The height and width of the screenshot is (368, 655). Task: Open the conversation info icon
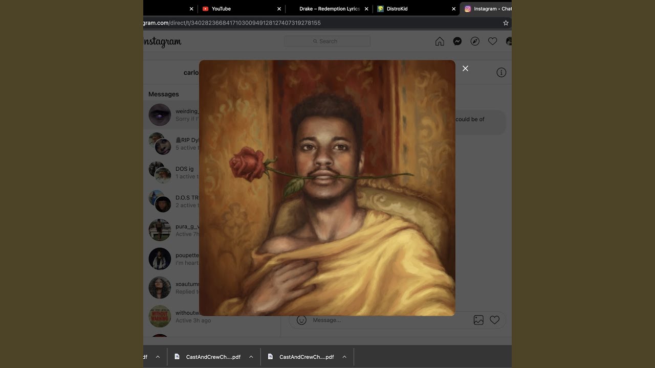[501, 73]
